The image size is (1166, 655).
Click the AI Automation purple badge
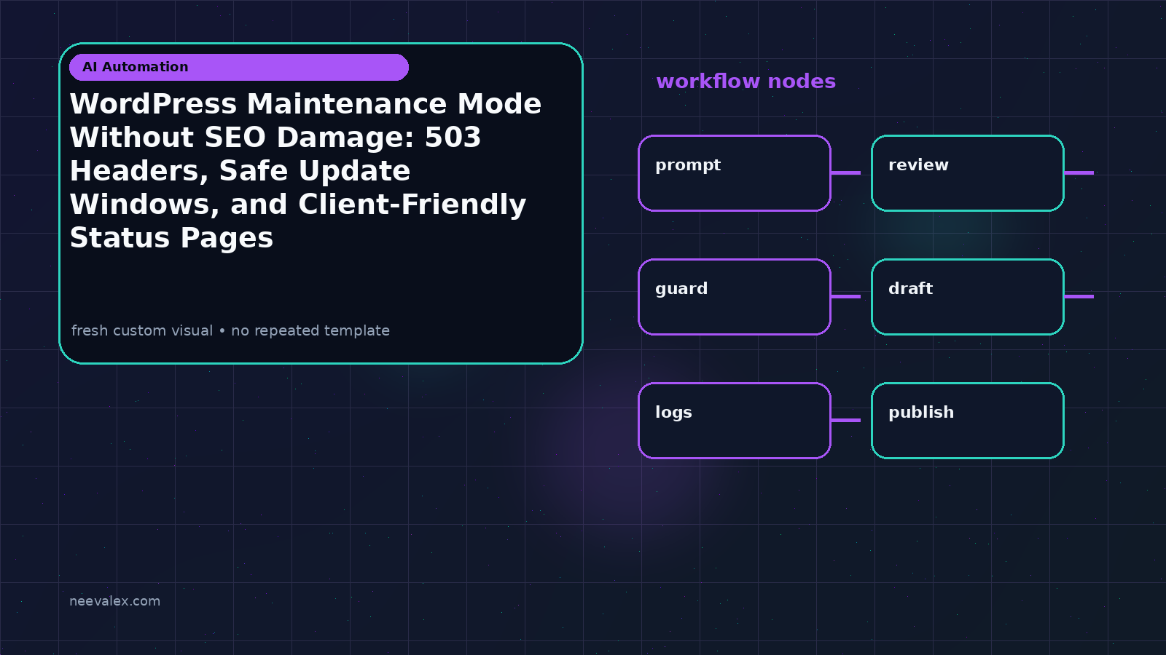(239, 67)
